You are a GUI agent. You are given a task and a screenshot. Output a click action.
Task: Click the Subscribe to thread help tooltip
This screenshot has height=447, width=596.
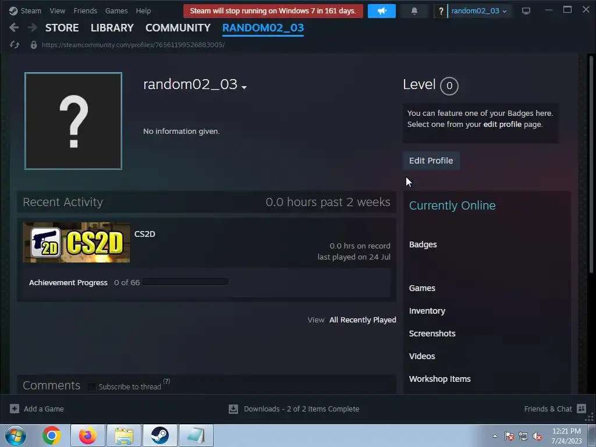click(166, 381)
